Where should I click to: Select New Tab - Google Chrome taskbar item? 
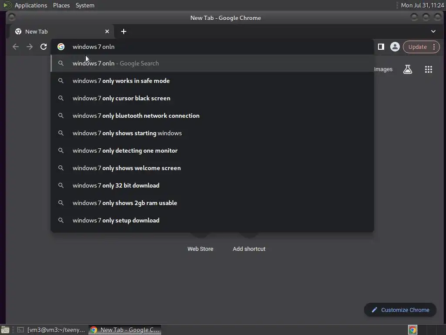(125, 330)
